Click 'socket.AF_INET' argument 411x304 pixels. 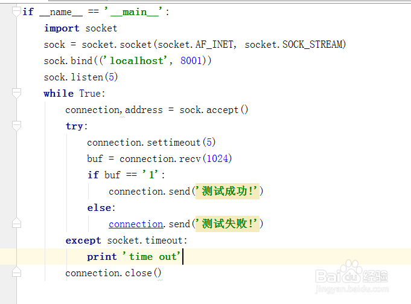click(196, 44)
